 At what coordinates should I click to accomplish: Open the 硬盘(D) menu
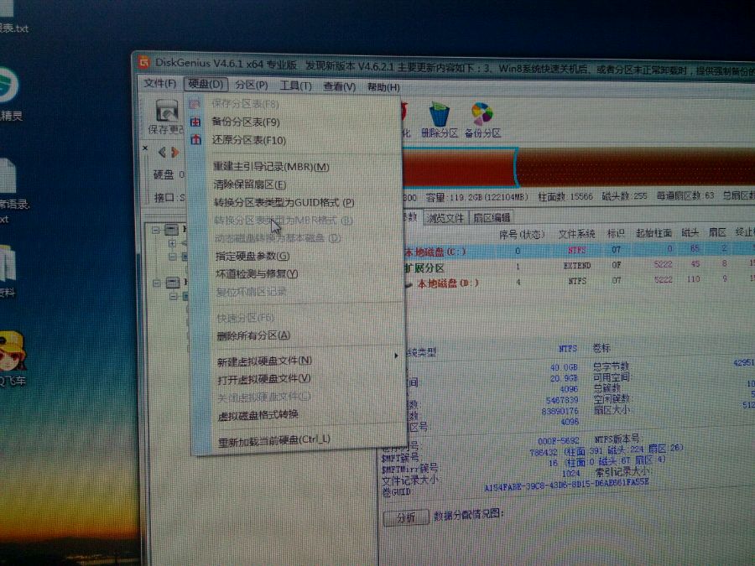pyautogui.click(x=206, y=84)
